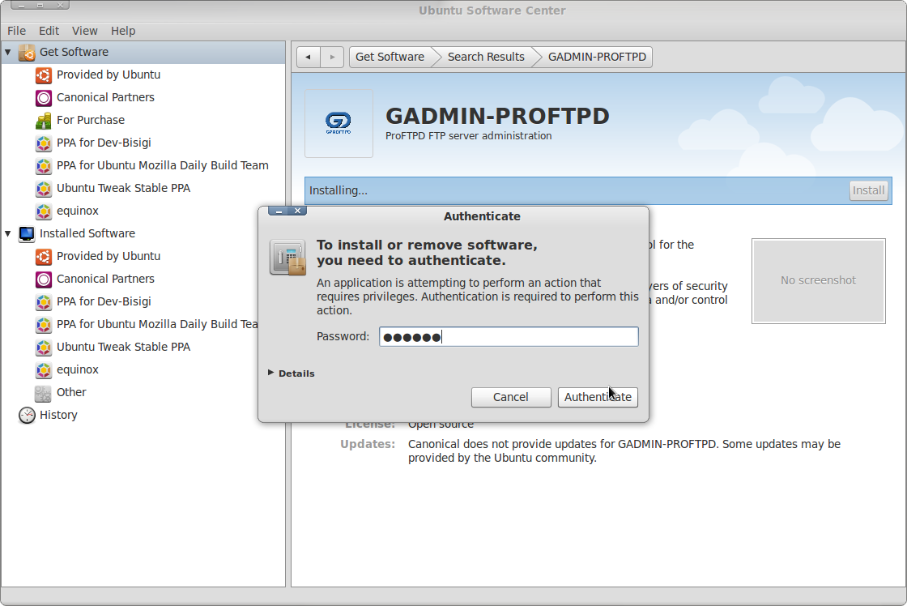Screen dimensions: 907x606
Task: Select the Installed Software header label
Action: [x=87, y=234]
